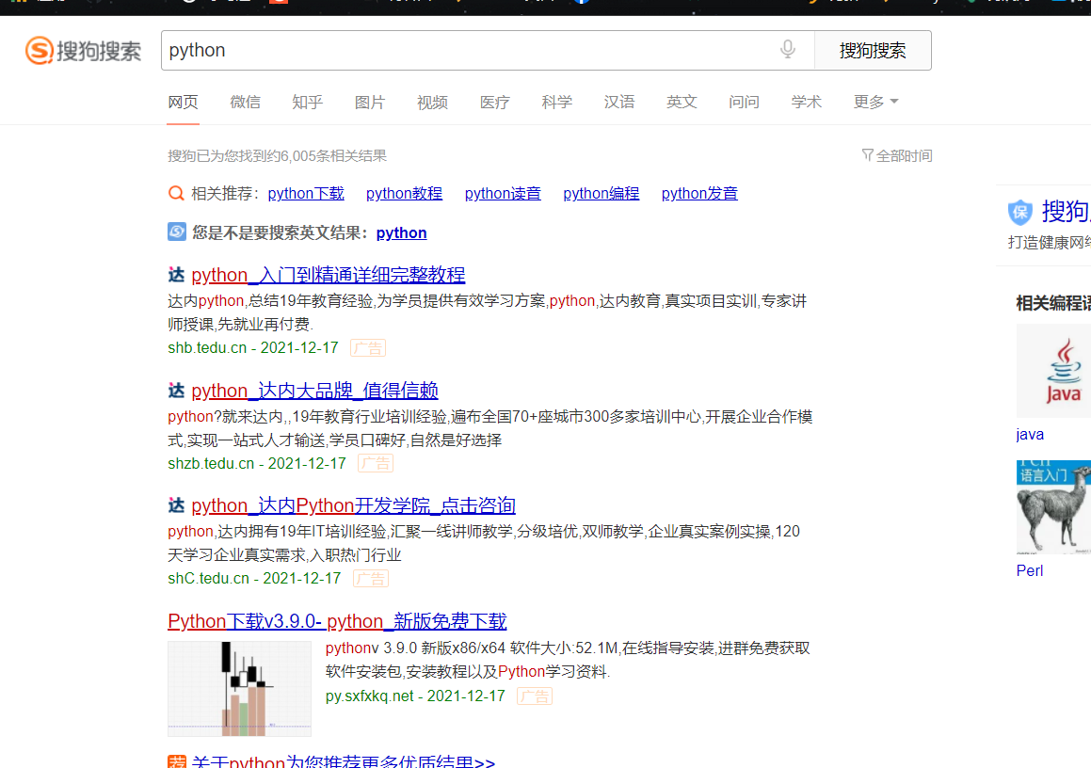Image resolution: width=1091 pixels, height=768 pixels.
Task: Click the shb.tedu.cn URL text
Action: coord(207,348)
